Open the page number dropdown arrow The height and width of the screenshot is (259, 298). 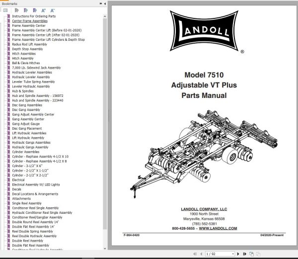coord(233,254)
